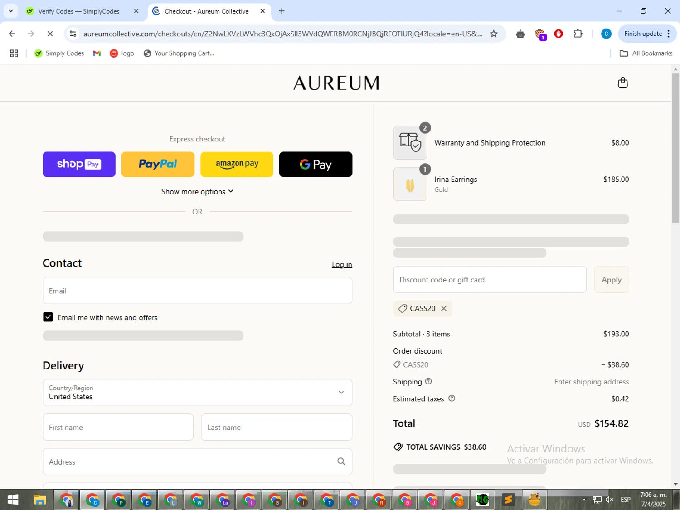Close the Verify Codes tab

(136, 11)
